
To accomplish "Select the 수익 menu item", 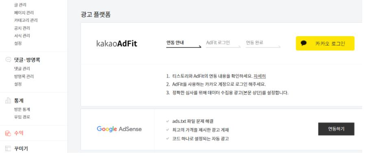I will (19, 133).
